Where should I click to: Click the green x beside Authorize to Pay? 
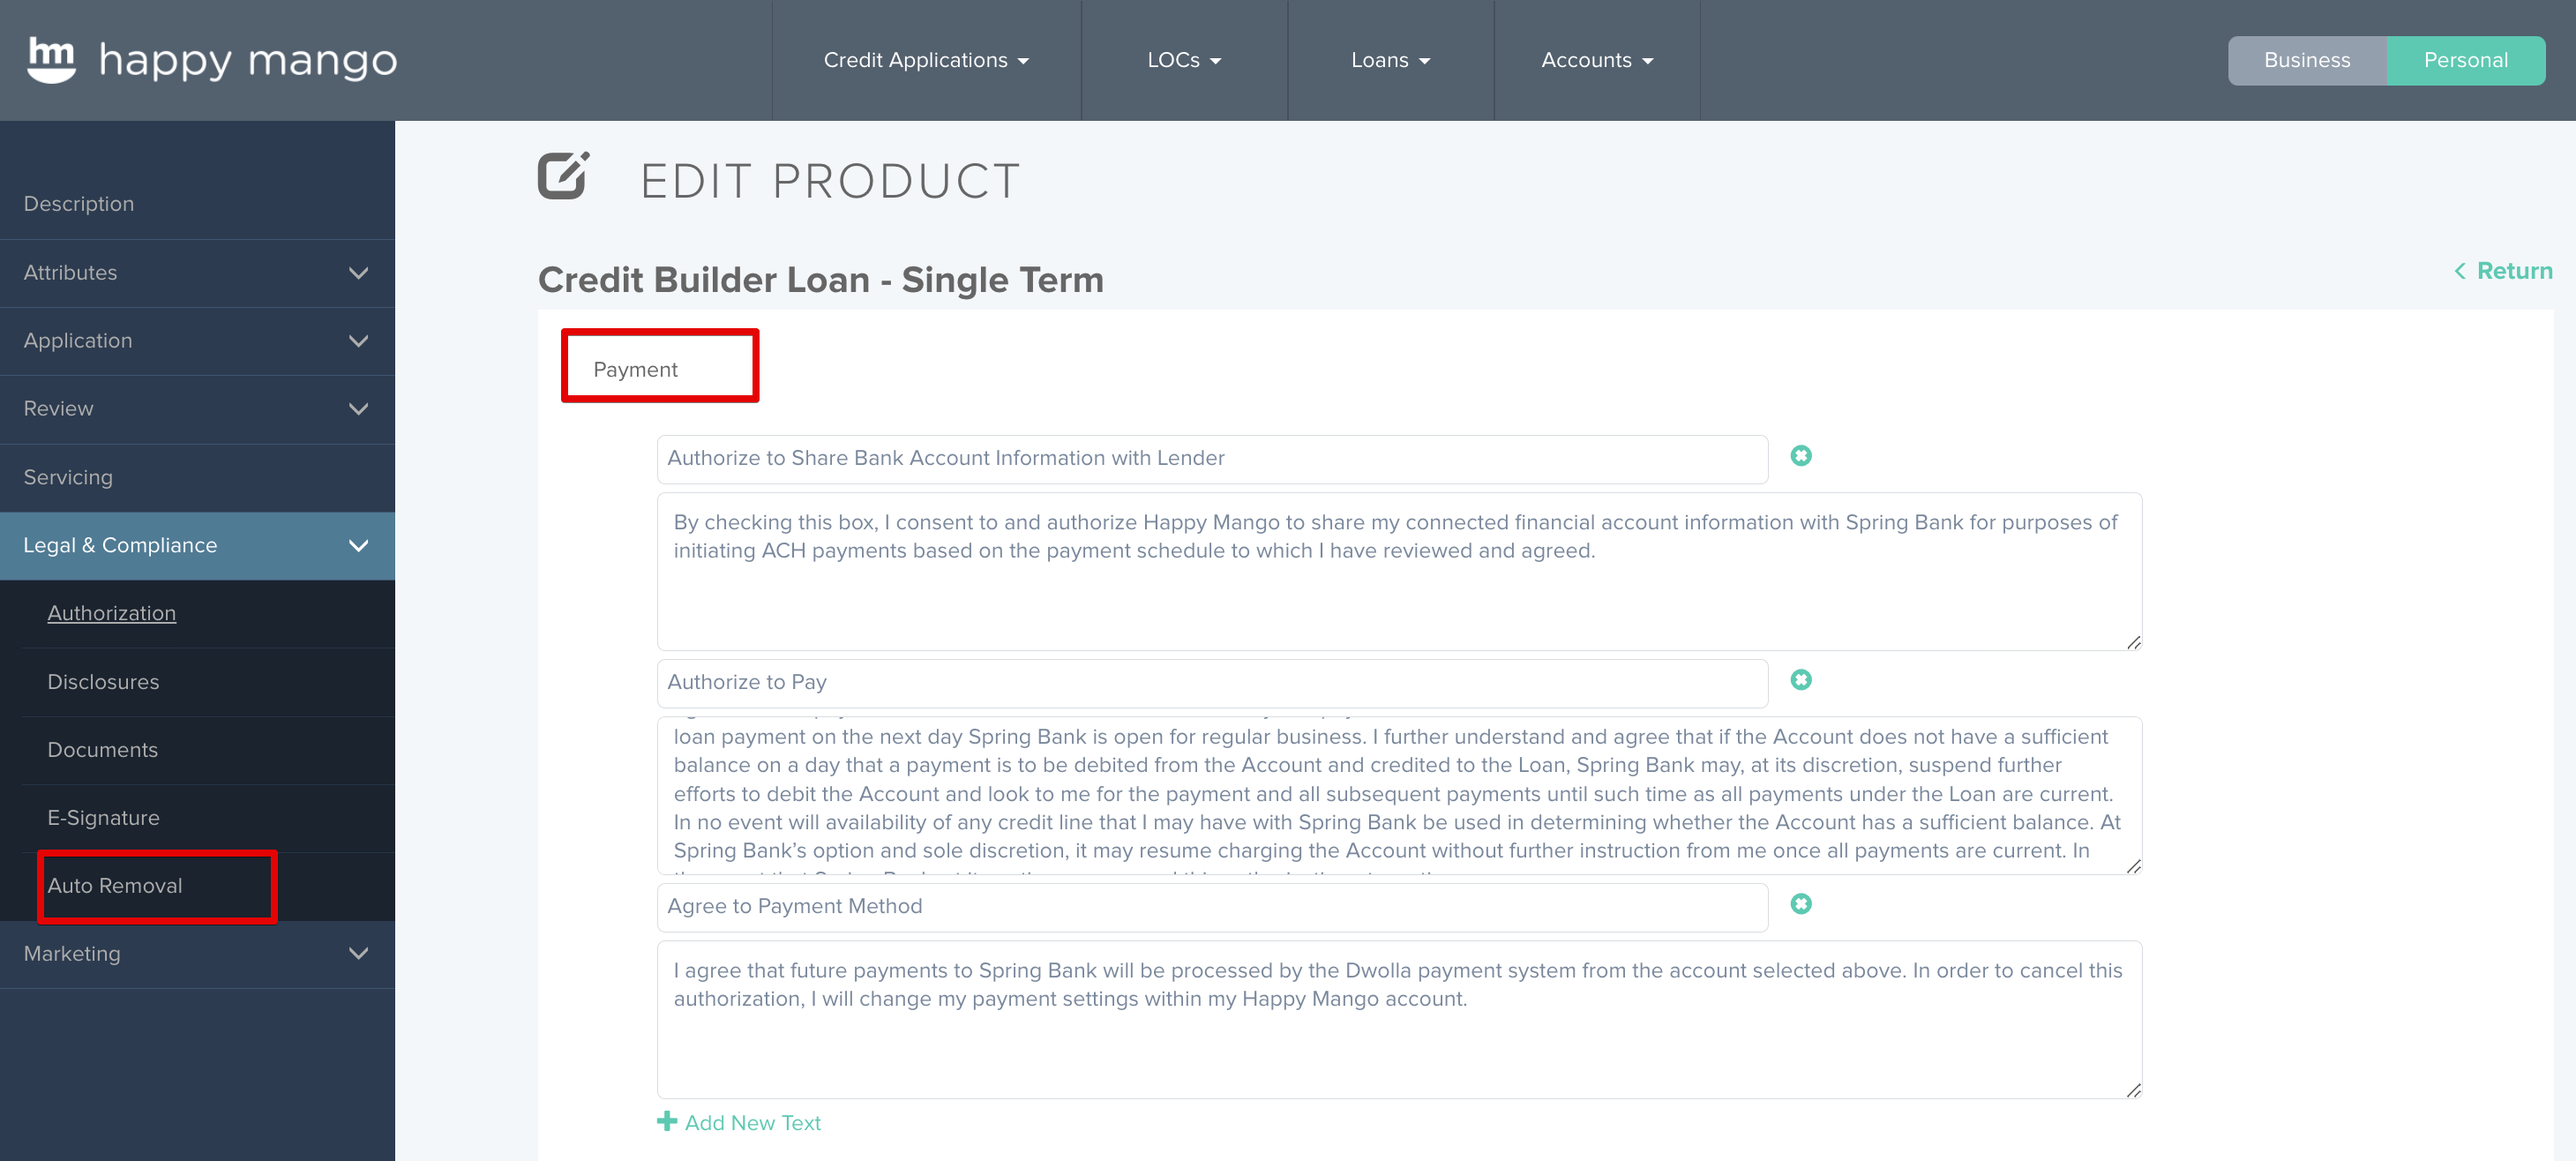[x=1801, y=680]
